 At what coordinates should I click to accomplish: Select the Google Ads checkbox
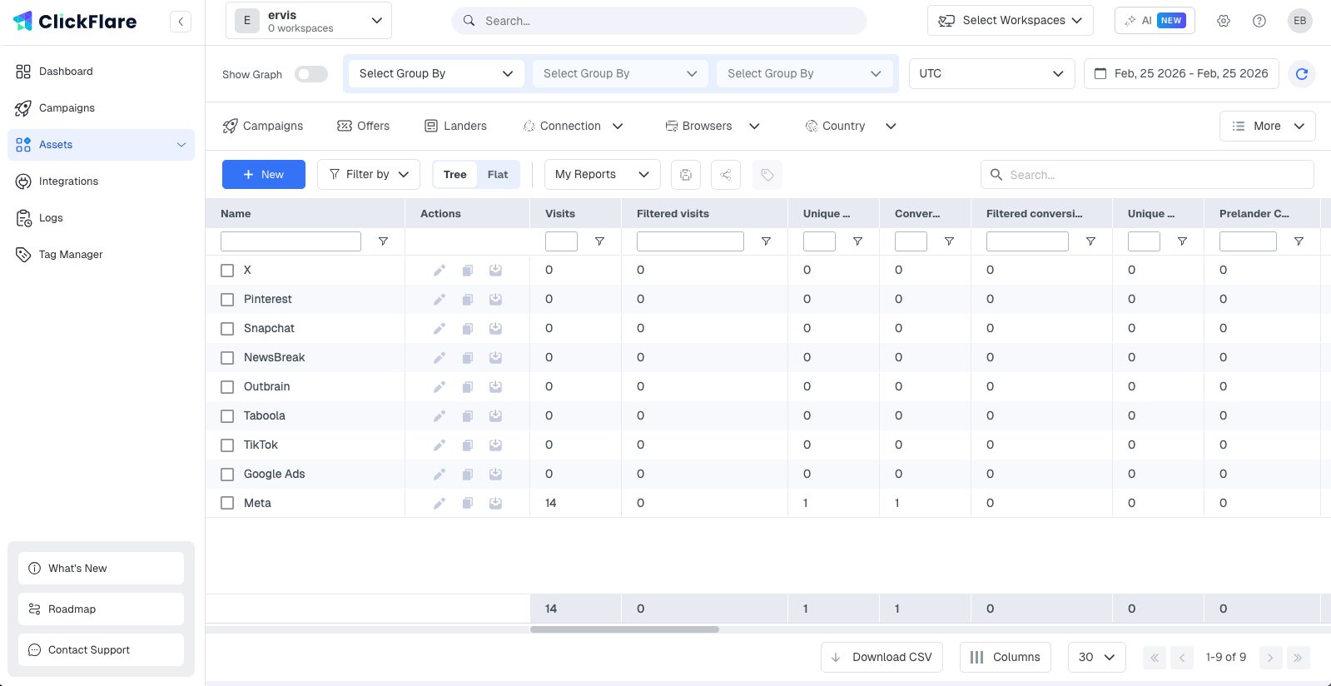[227, 475]
